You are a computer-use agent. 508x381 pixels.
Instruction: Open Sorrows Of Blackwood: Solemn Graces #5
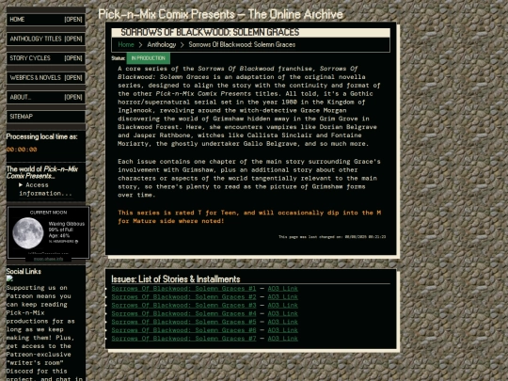tap(183, 322)
